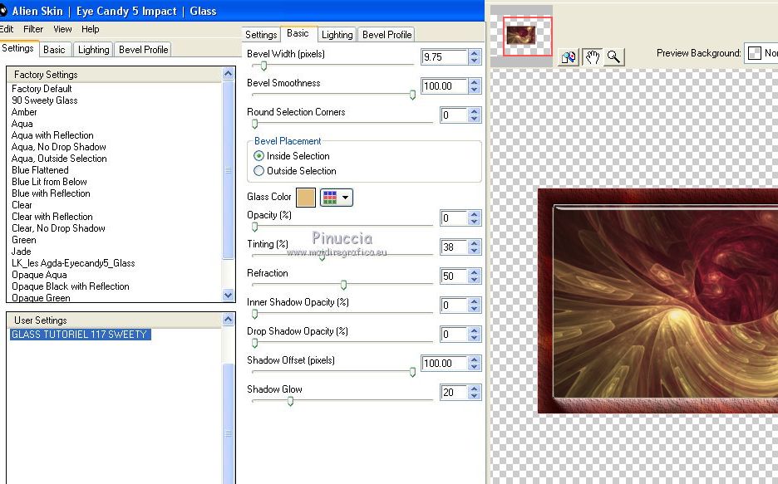Open the Help menu
This screenshot has height=484, width=778.
(x=91, y=29)
